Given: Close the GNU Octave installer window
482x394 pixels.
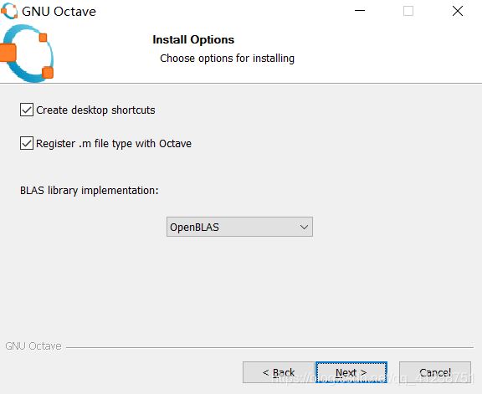Looking at the screenshot, I should [x=458, y=11].
